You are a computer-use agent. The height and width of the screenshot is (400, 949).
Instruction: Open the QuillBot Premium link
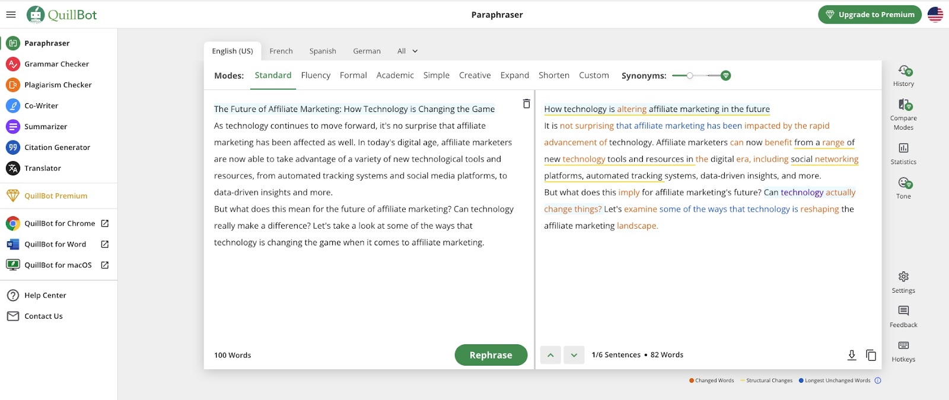[56, 196]
